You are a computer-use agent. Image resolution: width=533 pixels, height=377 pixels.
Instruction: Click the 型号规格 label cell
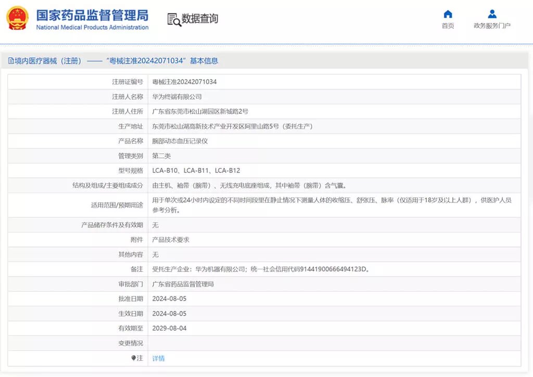78,171
